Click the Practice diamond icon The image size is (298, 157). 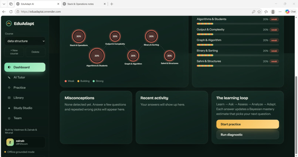click(9, 88)
